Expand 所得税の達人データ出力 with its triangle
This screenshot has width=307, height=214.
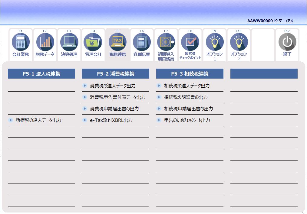click(x=10, y=120)
